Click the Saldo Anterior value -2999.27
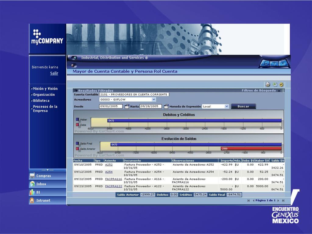The image size is (312, 234). point(148,195)
